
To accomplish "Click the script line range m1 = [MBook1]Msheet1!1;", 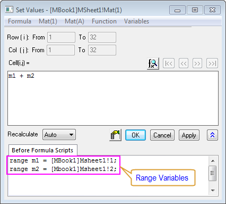I will 63,161.
